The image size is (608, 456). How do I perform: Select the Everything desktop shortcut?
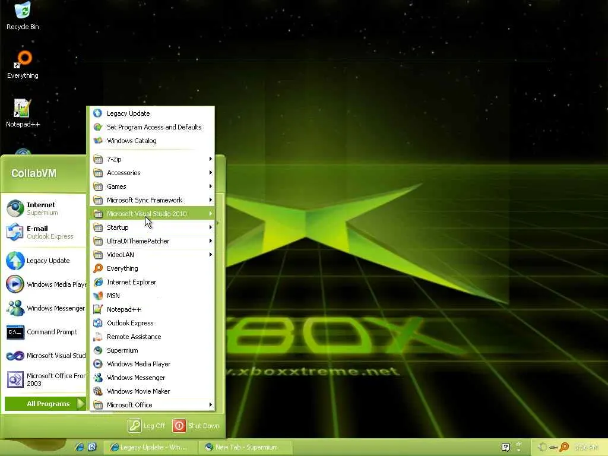23,64
